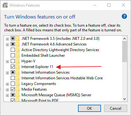Select '.NET Framework 4.6 Advanced Services' text
Image resolution: width=131 pixels, height=116 pixels.
pyautogui.click(x=54, y=44)
